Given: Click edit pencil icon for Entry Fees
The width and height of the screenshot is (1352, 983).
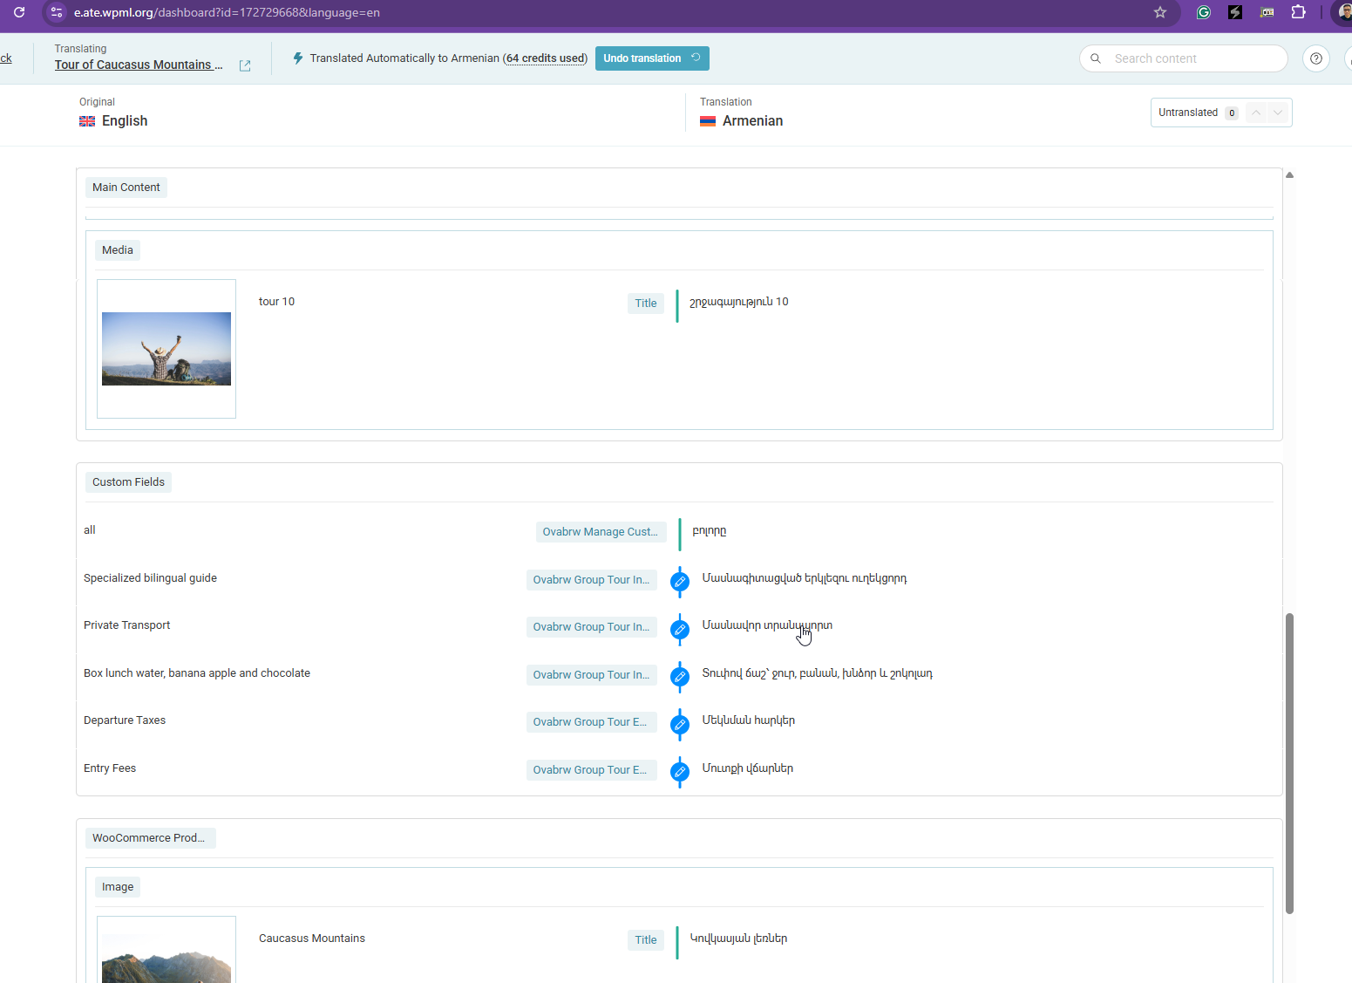Looking at the screenshot, I should [x=680, y=772].
